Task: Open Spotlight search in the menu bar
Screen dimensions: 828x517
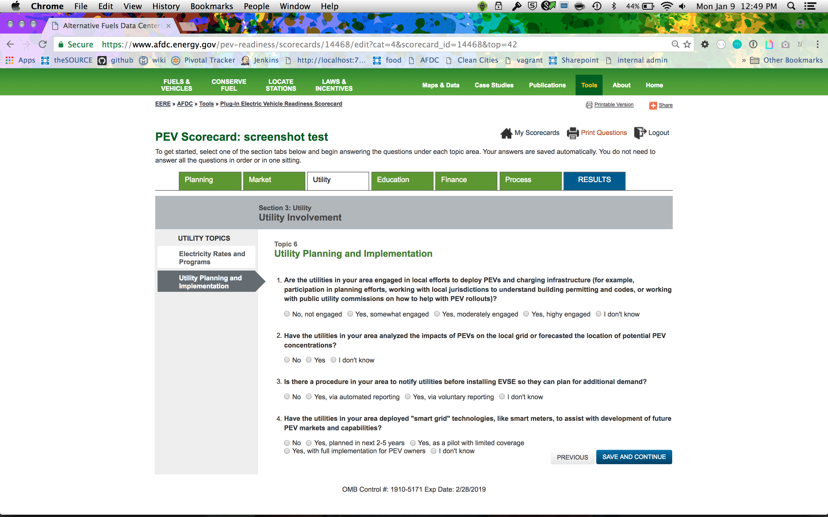Action: [791, 6]
